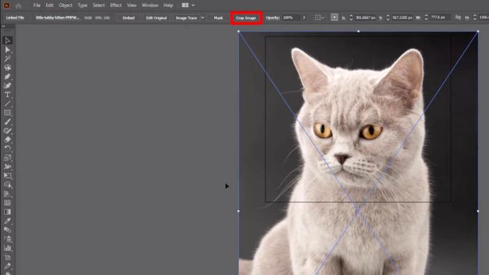Open the Select menu
Screen dimensions: 489x275
click(98, 6)
